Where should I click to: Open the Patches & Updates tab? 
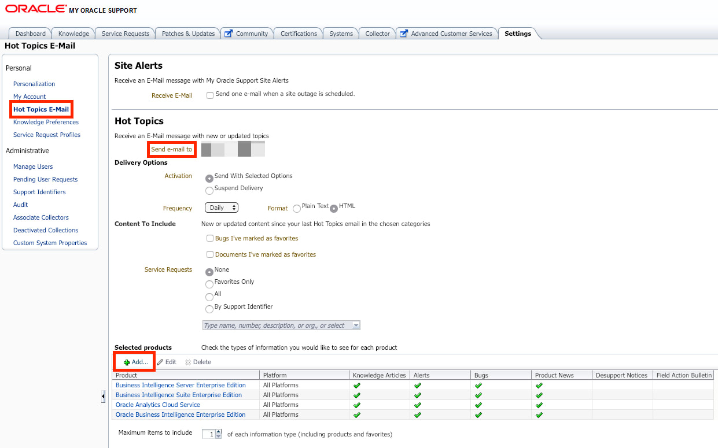point(188,34)
